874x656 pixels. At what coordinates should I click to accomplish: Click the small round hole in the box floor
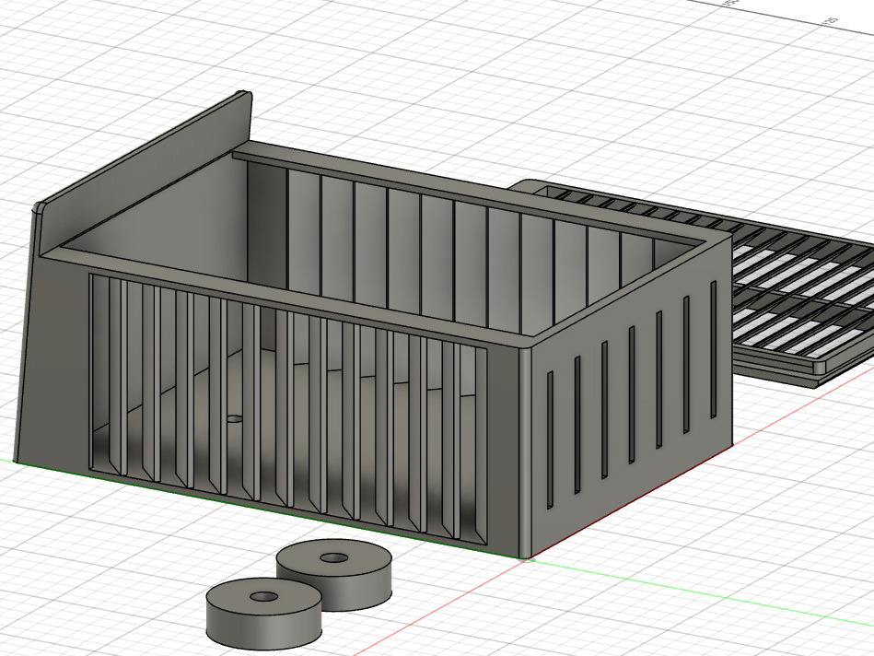pyautogui.click(x=234, y=417)
